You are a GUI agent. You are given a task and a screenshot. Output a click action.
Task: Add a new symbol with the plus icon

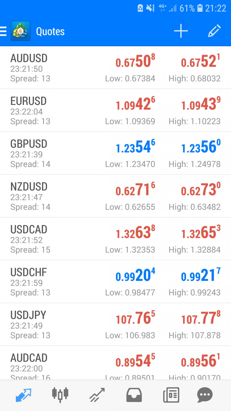[x=181, y=31]
